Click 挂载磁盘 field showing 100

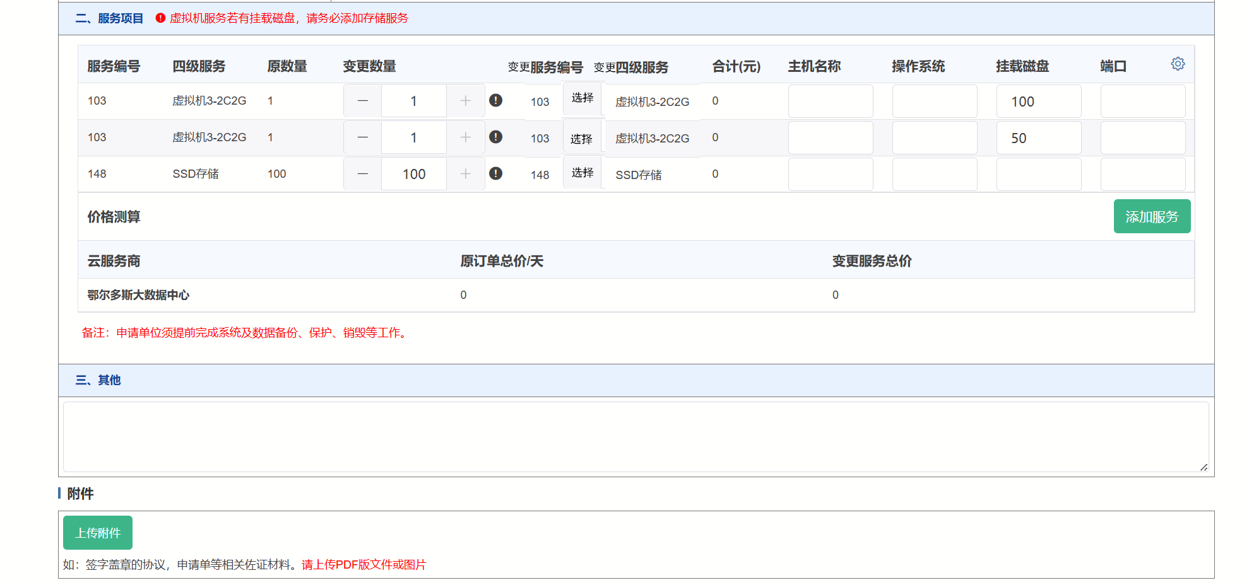click(1039, 101)
